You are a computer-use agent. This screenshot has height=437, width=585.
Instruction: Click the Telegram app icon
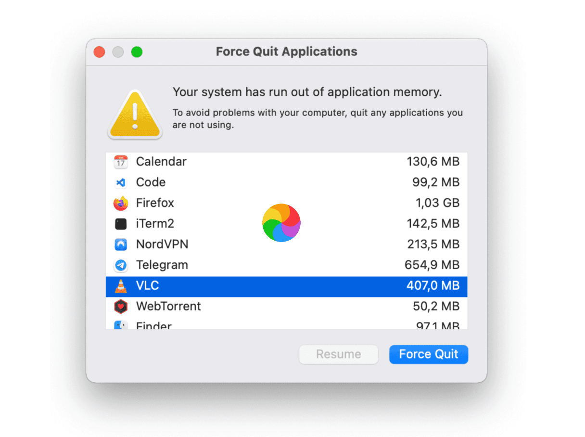tap(121, 265)
